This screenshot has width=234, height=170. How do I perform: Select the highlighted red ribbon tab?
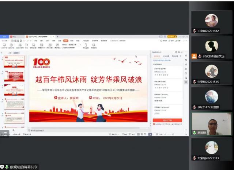point(65,41)
